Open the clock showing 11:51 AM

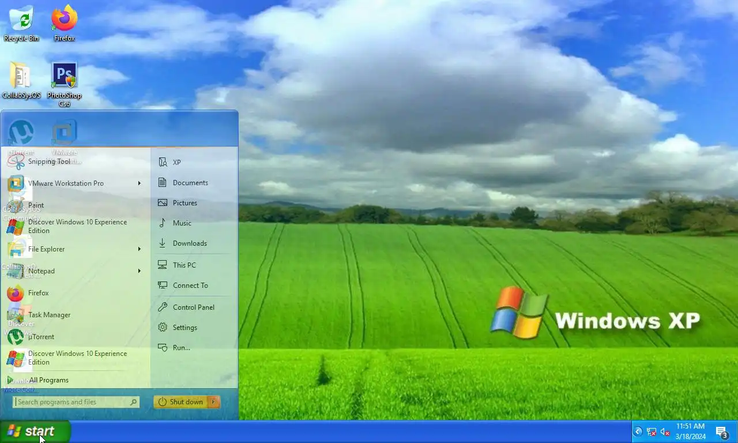coord(690,431)
